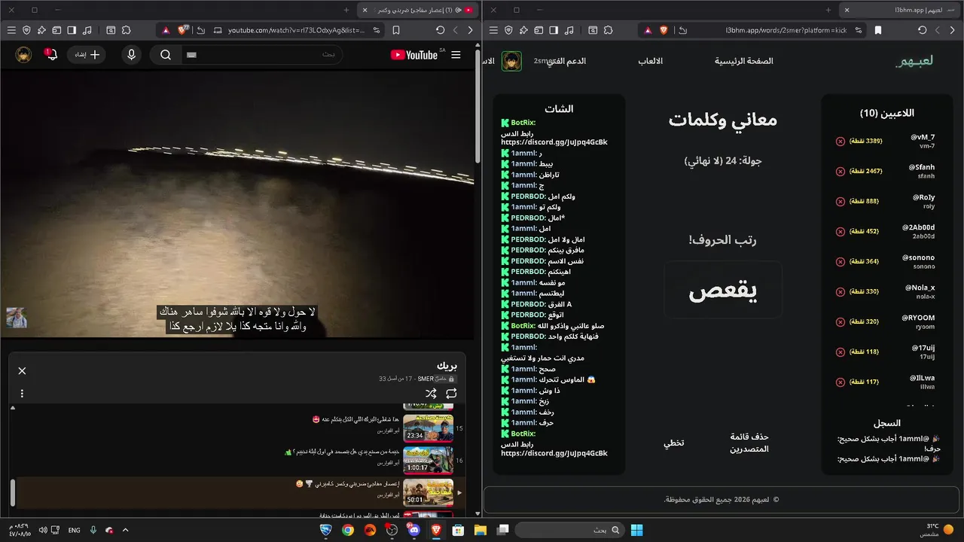
Task: Click bookmark icon in l3bhm window
Action: pyautogui.click(x=878, y=30)
